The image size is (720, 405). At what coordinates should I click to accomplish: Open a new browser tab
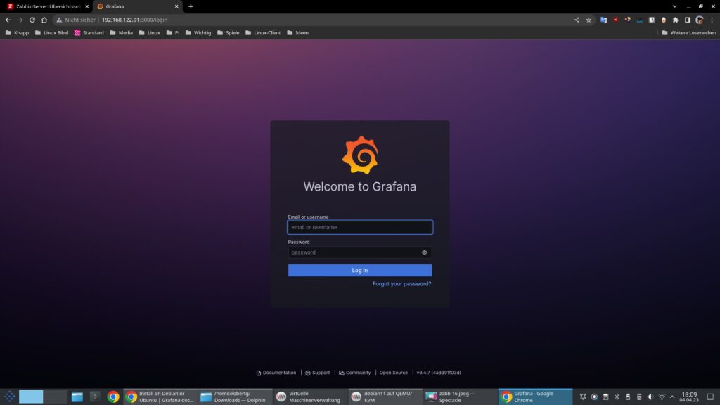[191, 6]
